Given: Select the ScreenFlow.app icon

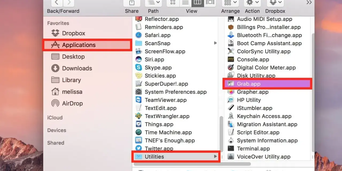Looking at the screenshot, I should 138,51.
